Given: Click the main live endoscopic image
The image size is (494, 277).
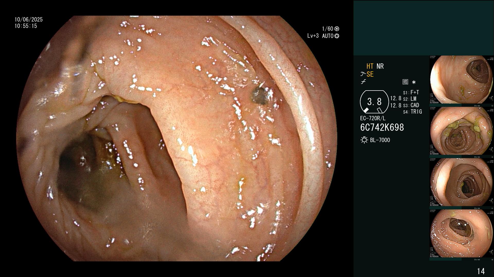Looking at the screenshot, I should coord(177,138).
